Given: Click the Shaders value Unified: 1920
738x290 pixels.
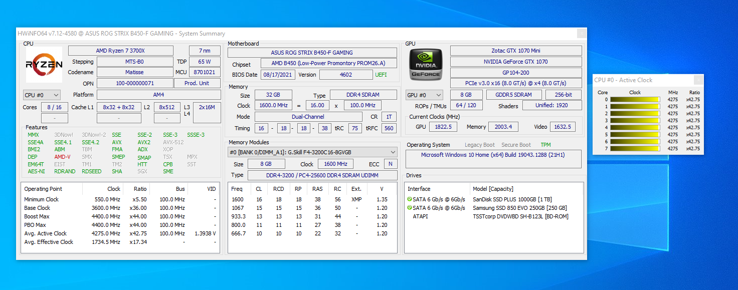Looking at the screenshot, I should coord(552,105).
